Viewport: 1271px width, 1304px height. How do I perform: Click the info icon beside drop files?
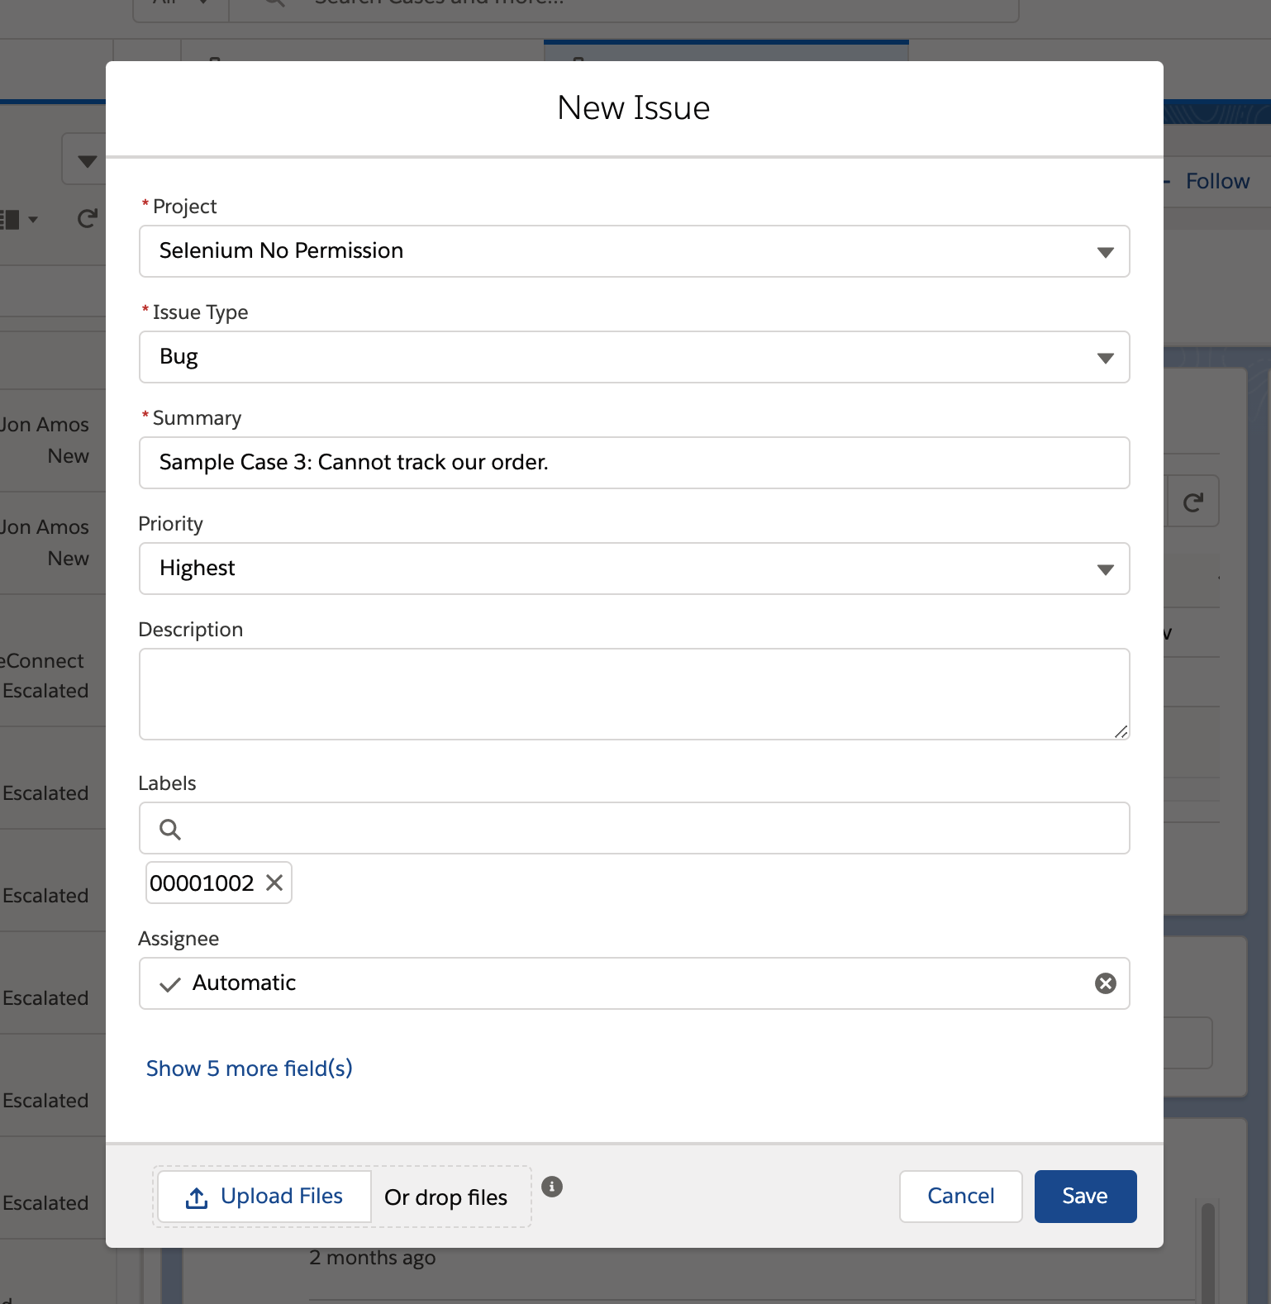(x=551, y=1187)
